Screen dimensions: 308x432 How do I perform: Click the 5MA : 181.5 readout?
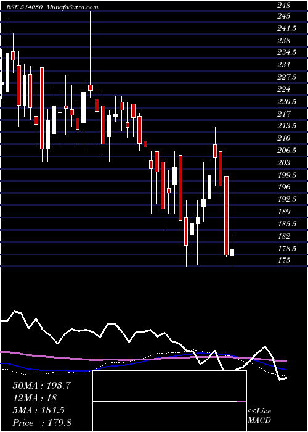click(38, 410)
